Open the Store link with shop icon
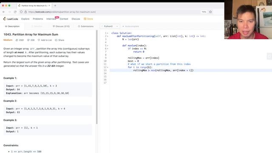Viewport: 272px width, 153px height. coord(88,19)
